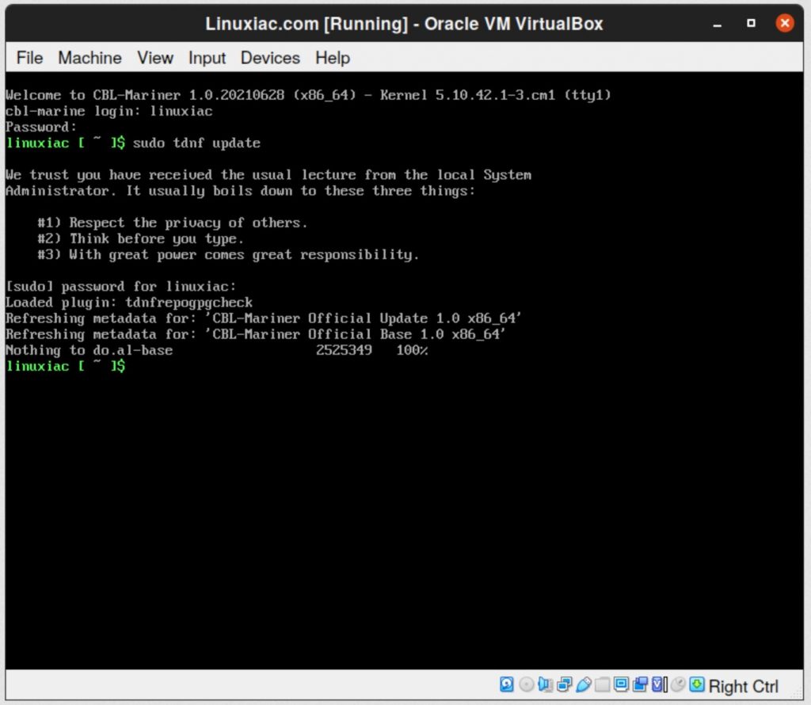The width and height of the screenshot is (811, 705).
Task: Open the View menu
Action: click(155, 58)
